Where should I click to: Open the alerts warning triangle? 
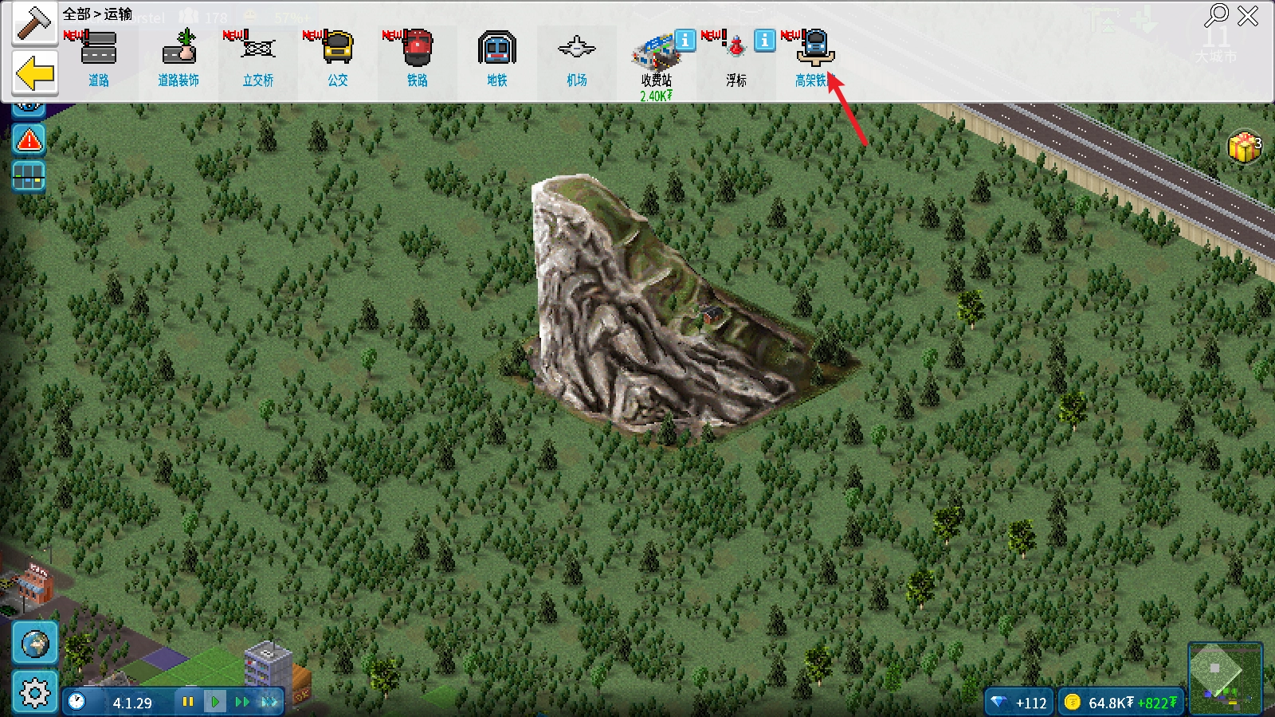29,141
